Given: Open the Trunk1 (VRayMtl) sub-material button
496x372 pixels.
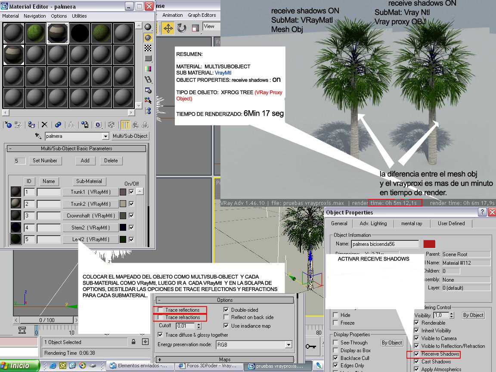Looking at the screenshot, I should [90, 192].
